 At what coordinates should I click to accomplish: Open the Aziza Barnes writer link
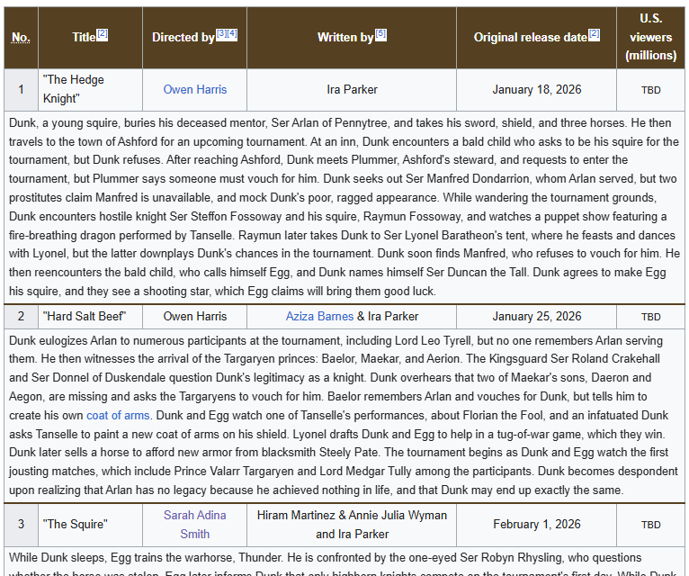(319, 317)
